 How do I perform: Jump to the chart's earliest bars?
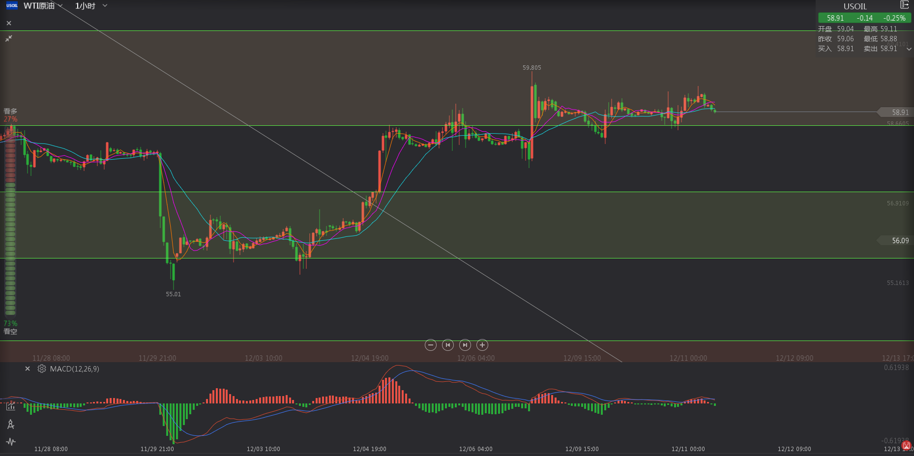448,345
